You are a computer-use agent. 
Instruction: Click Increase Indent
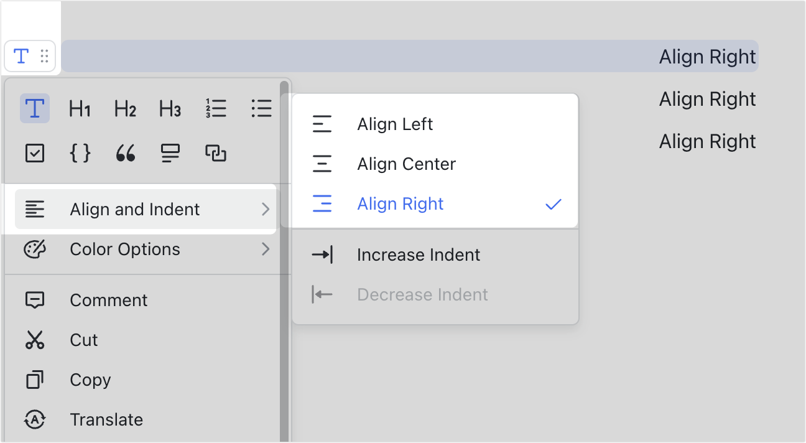(x=419, y=254)
